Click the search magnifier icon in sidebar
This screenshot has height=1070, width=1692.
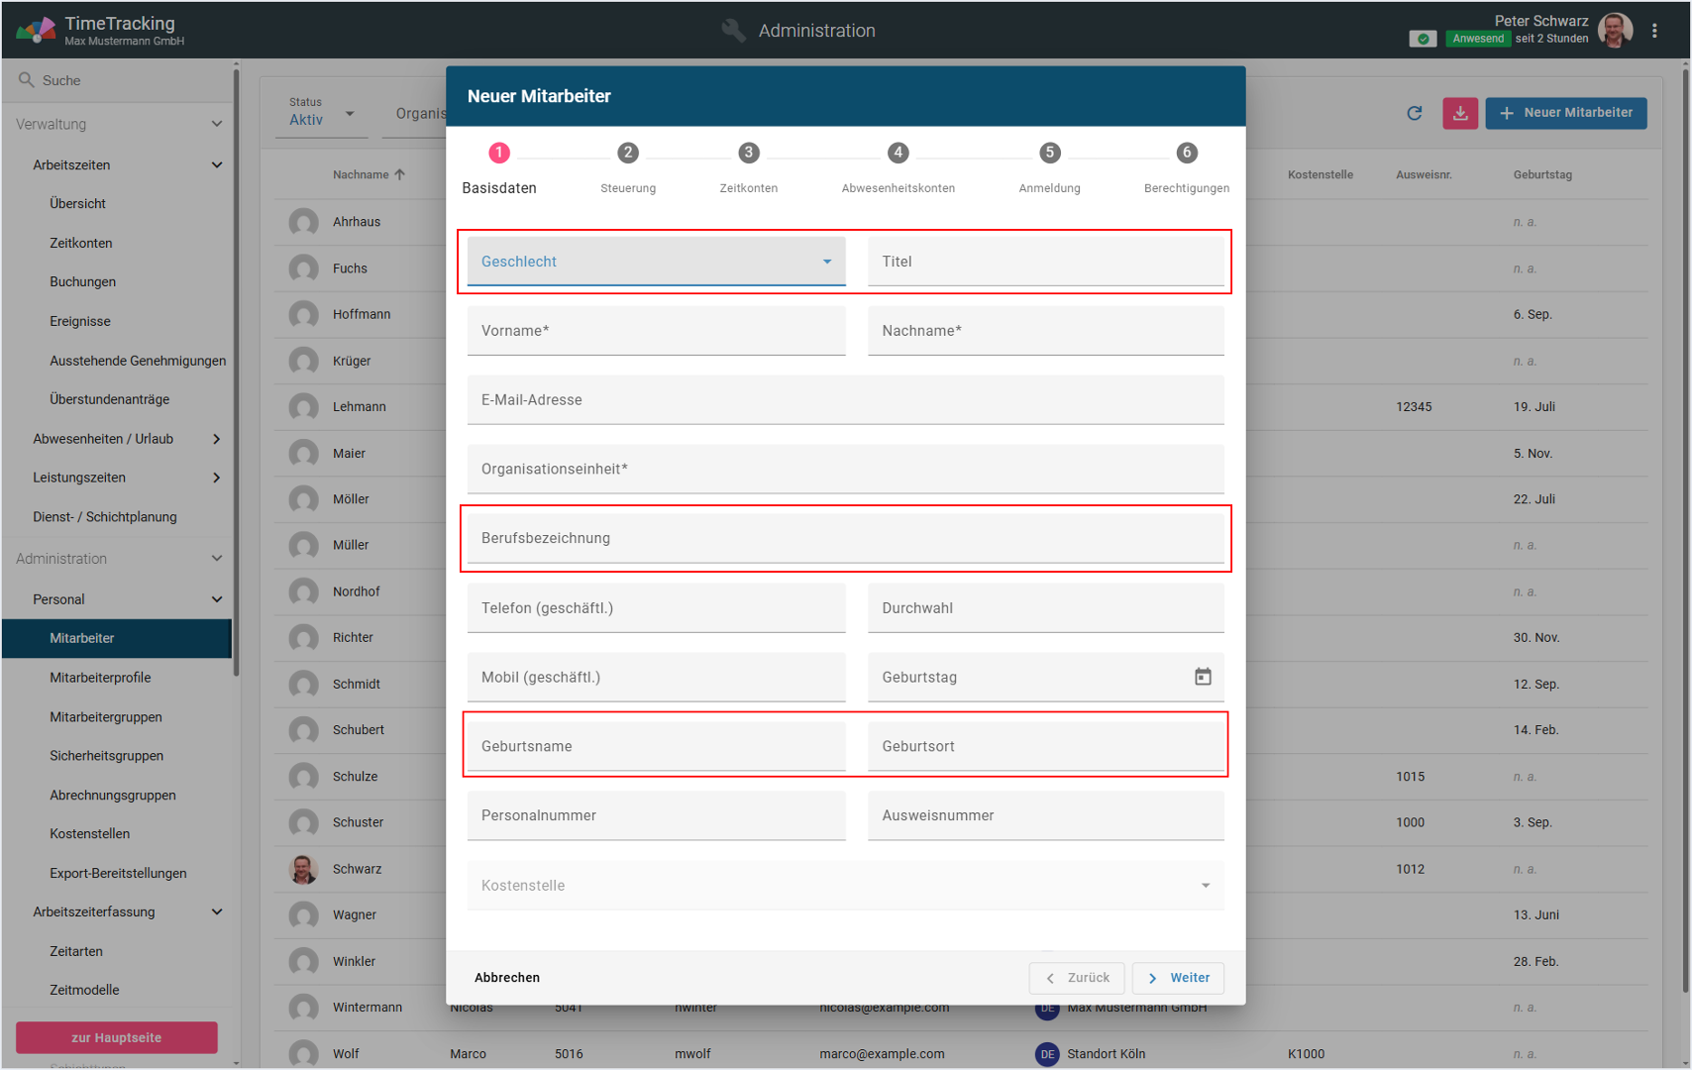(26, 80)
